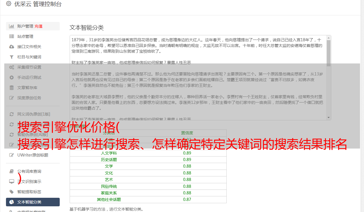Click the 0.88 value in 艺术 row
The image size is (364, 212).
(187, 180)
